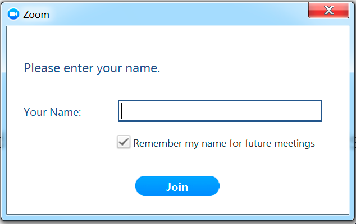Select the 'Remember my name' checkbox label text

(x=224, y=143)
